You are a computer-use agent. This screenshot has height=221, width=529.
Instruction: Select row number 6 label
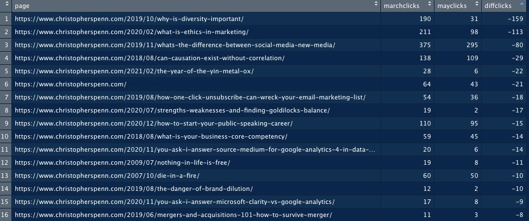[x=6, y=84]
